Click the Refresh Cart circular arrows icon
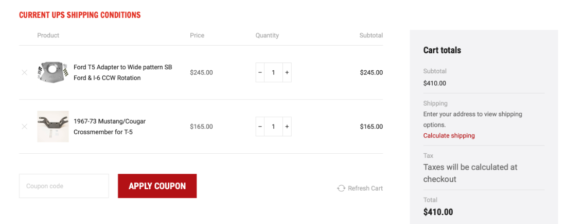 pyautogui.click(x=341, y=189)
